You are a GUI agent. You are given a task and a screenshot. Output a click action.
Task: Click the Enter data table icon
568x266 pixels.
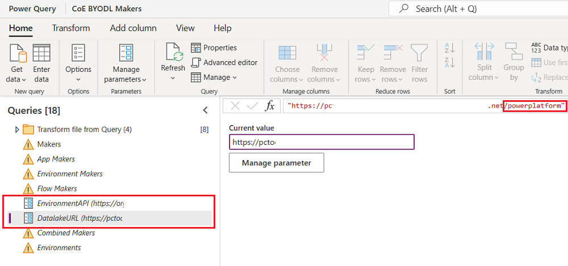(41, 53)
